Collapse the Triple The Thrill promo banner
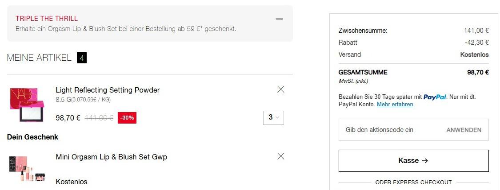Viewport: 500px width, 190px height. (x=280, y=19)
